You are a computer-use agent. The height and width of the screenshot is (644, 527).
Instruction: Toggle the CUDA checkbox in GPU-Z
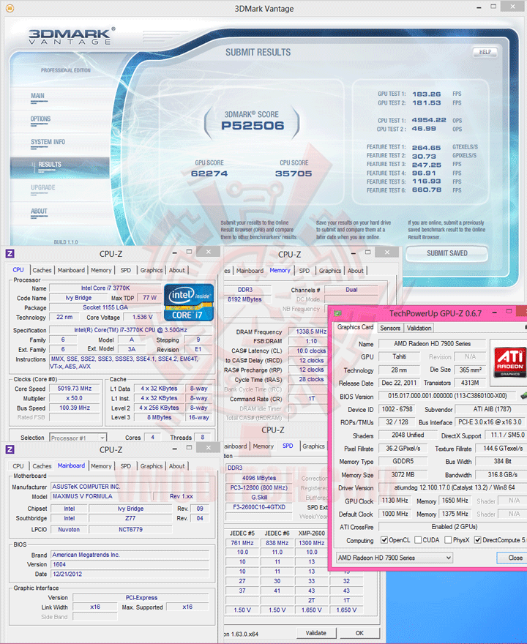pos(418,540)
